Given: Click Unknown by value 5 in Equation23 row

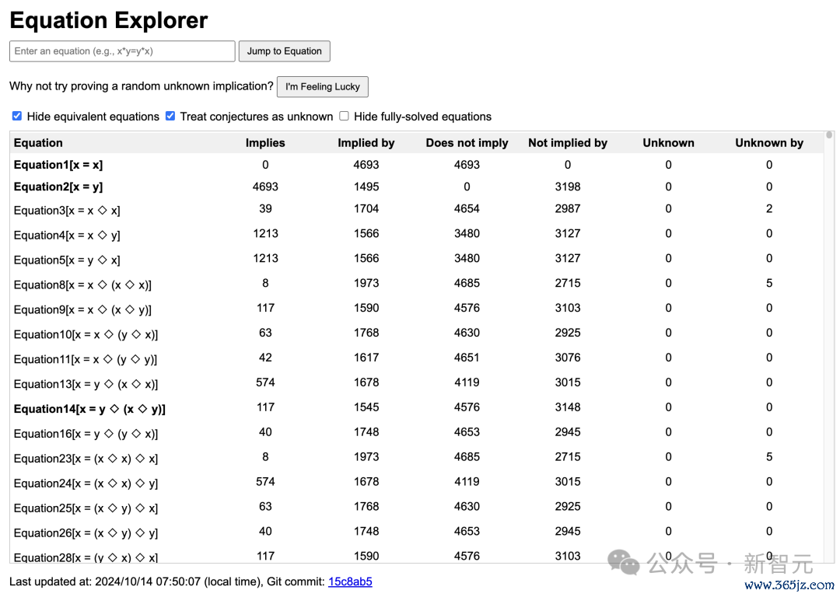Looking at the screenshot, I should point(769,457).
